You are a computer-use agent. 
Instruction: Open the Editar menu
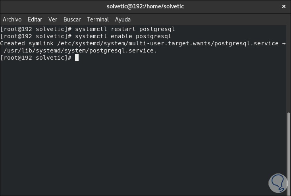coord(35,19)
